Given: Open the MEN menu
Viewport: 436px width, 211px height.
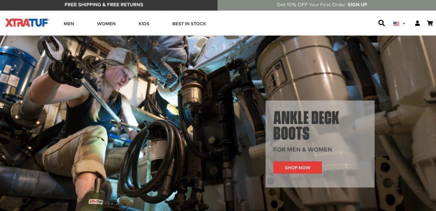Looking at the screenshot, I should [x=69, y=24].
